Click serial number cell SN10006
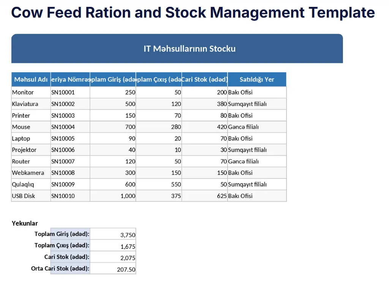This screenshot has width=389, height=283. coord(70,150)
